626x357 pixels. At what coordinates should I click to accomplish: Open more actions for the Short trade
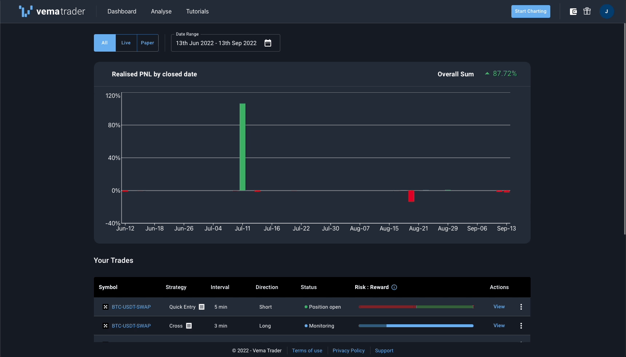521,307
